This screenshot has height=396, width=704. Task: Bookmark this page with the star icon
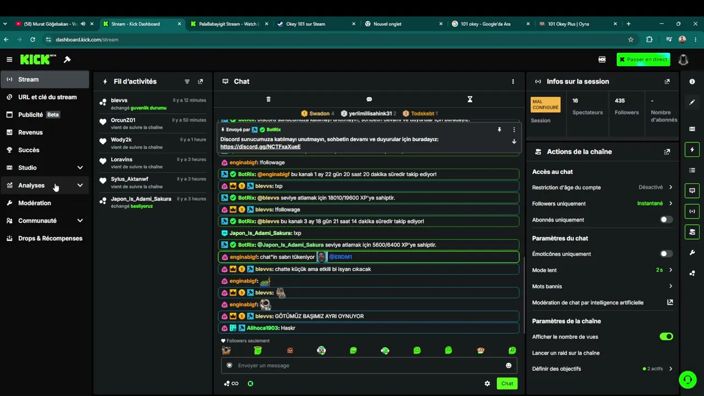tap(631, 40)
